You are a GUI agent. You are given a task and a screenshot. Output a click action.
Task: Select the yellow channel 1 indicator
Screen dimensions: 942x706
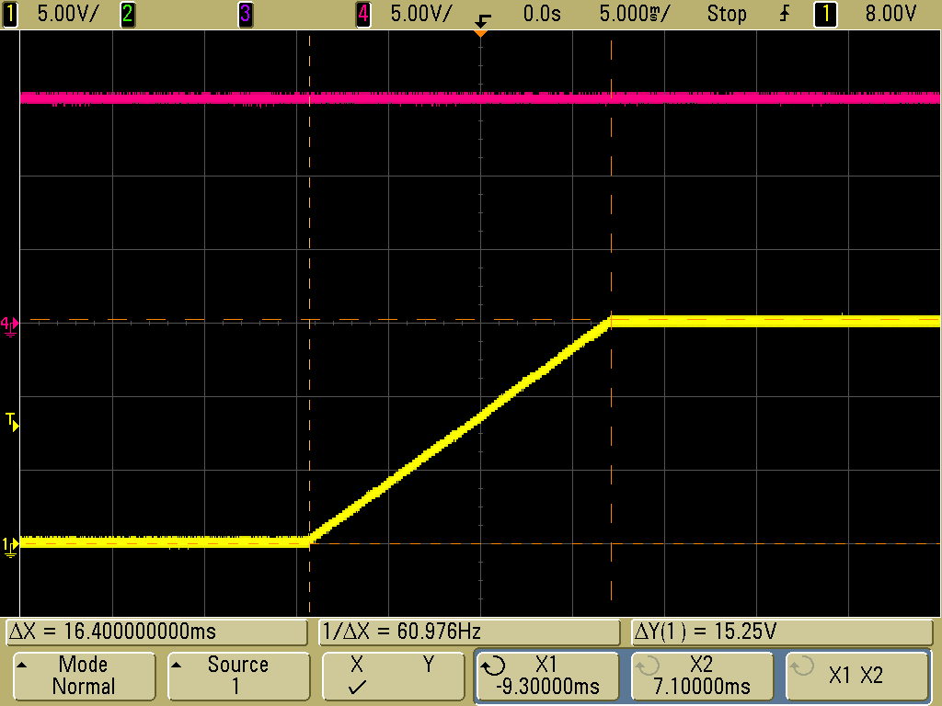pyautogui.click(x=10, y=14)
